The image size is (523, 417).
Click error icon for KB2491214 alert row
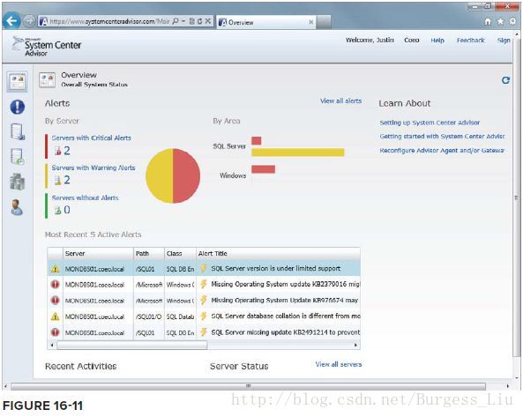coord(55,332)
